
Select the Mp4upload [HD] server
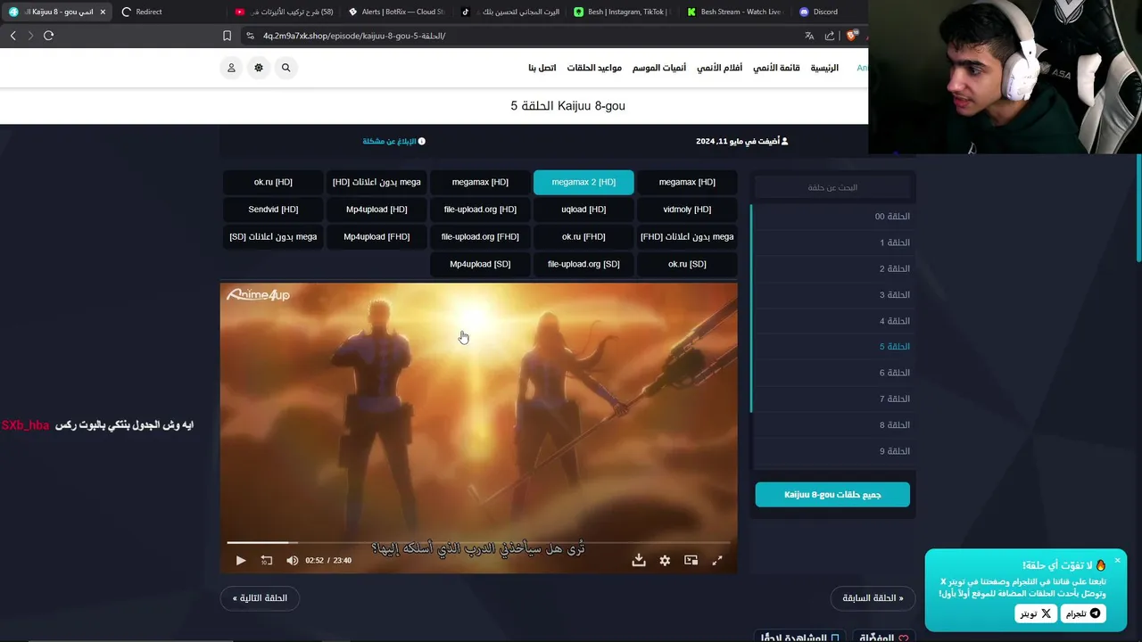point(377,210)
